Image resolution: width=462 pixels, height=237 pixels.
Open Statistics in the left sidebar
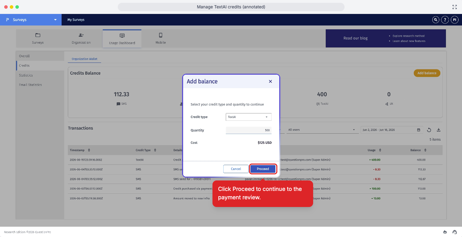pos(40,75)
